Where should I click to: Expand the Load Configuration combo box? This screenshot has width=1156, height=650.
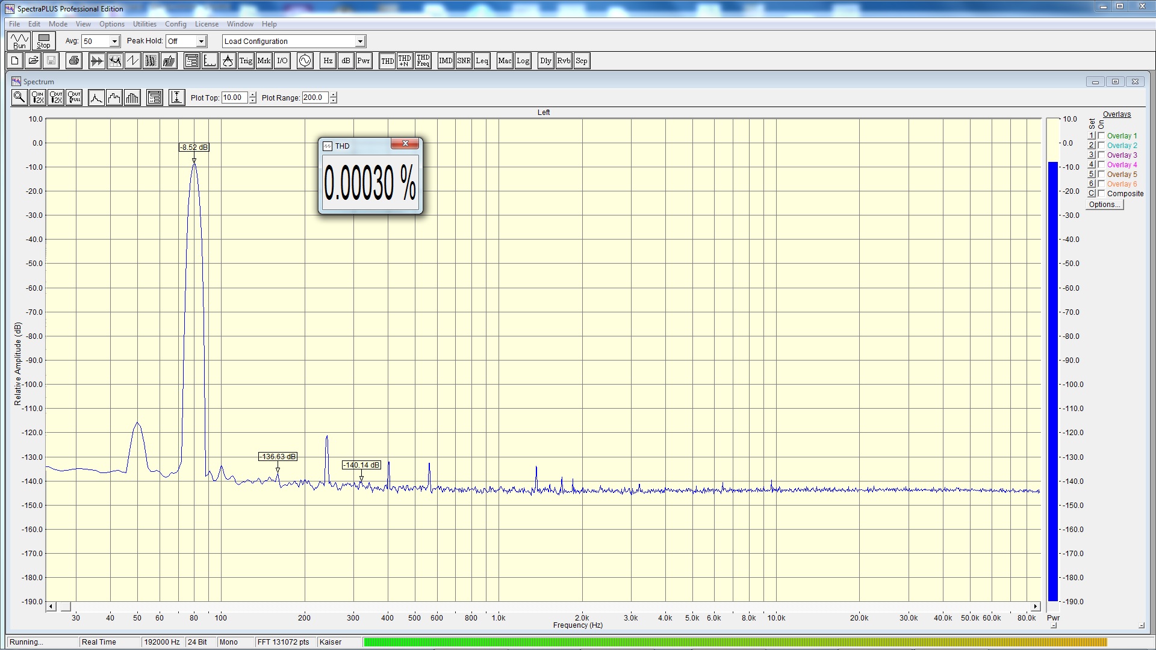coord(360,42)
